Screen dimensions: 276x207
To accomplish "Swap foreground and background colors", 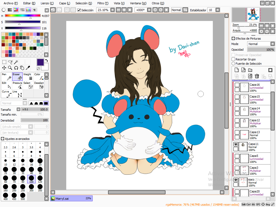I will tap(46, 60).
